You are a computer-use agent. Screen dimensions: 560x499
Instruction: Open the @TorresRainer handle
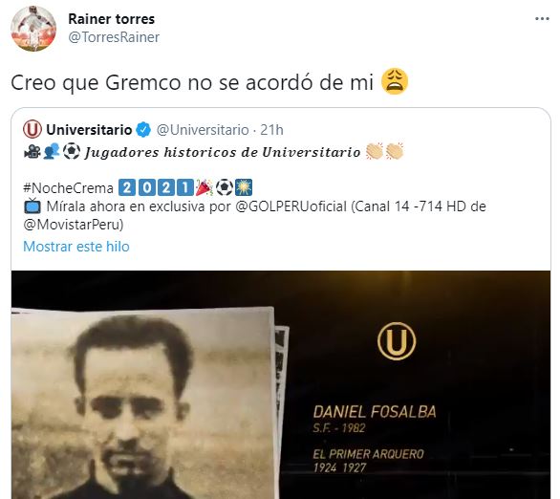coord(114,37)
